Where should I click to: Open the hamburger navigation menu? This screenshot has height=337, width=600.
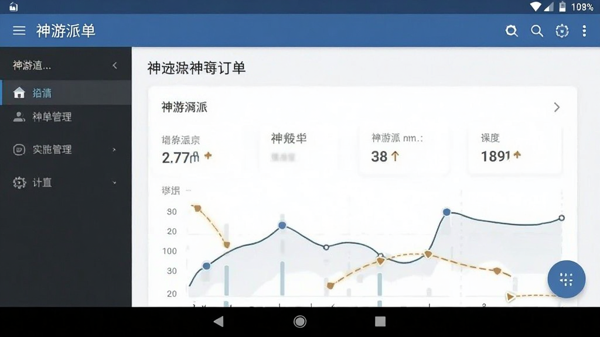(19, 30)
